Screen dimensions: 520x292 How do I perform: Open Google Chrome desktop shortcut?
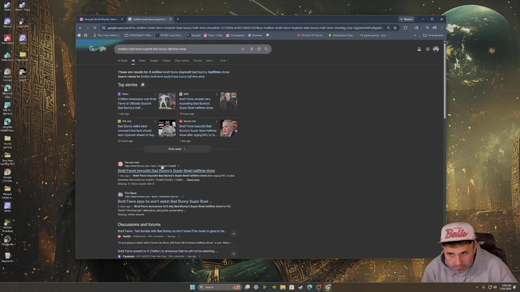pos(7,175)
